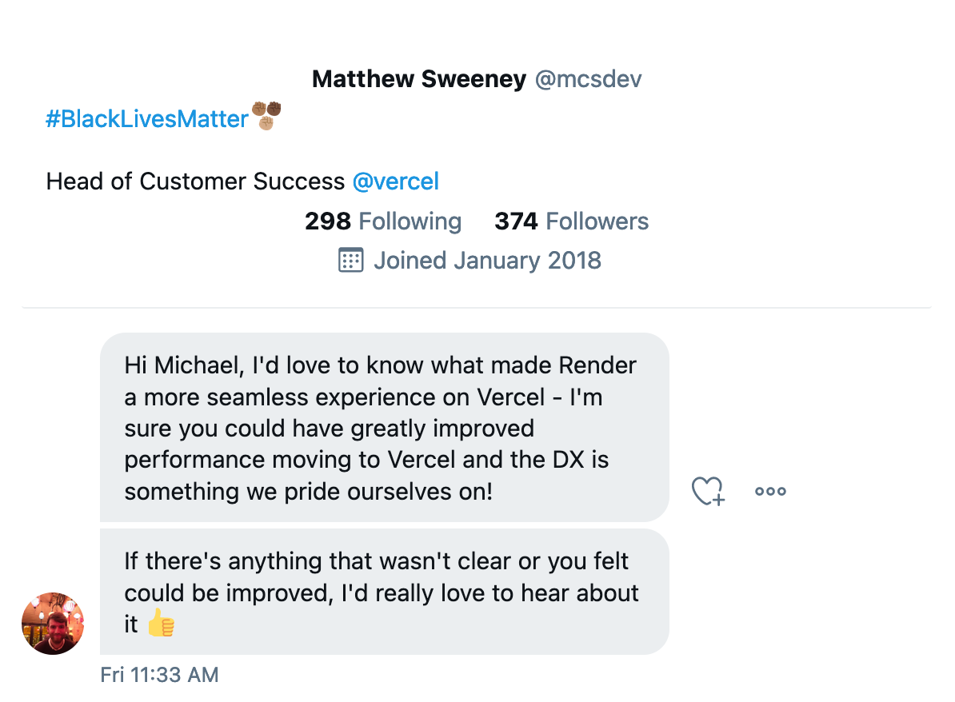Image resolution: width=955 pixels, height=702 pixels.
Task: Click the thumbs up emoji in message
Action: pyautogui.click(x=161, y=624)
